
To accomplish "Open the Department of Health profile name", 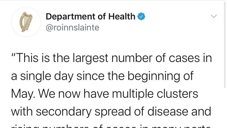I will click(90, 16).
